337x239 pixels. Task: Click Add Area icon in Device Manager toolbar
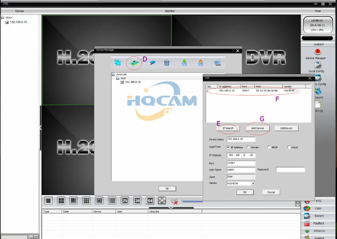pos(118,63)
